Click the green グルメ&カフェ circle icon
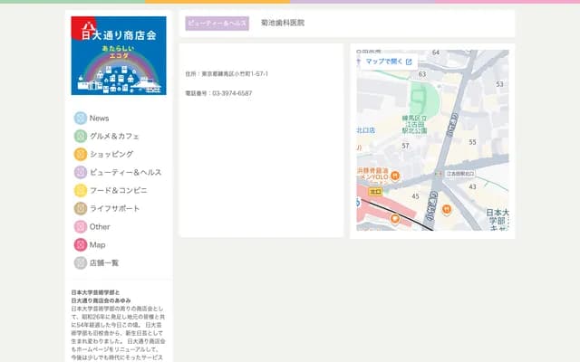The height and width of the screenshot is (362, 580). point(81,137)
